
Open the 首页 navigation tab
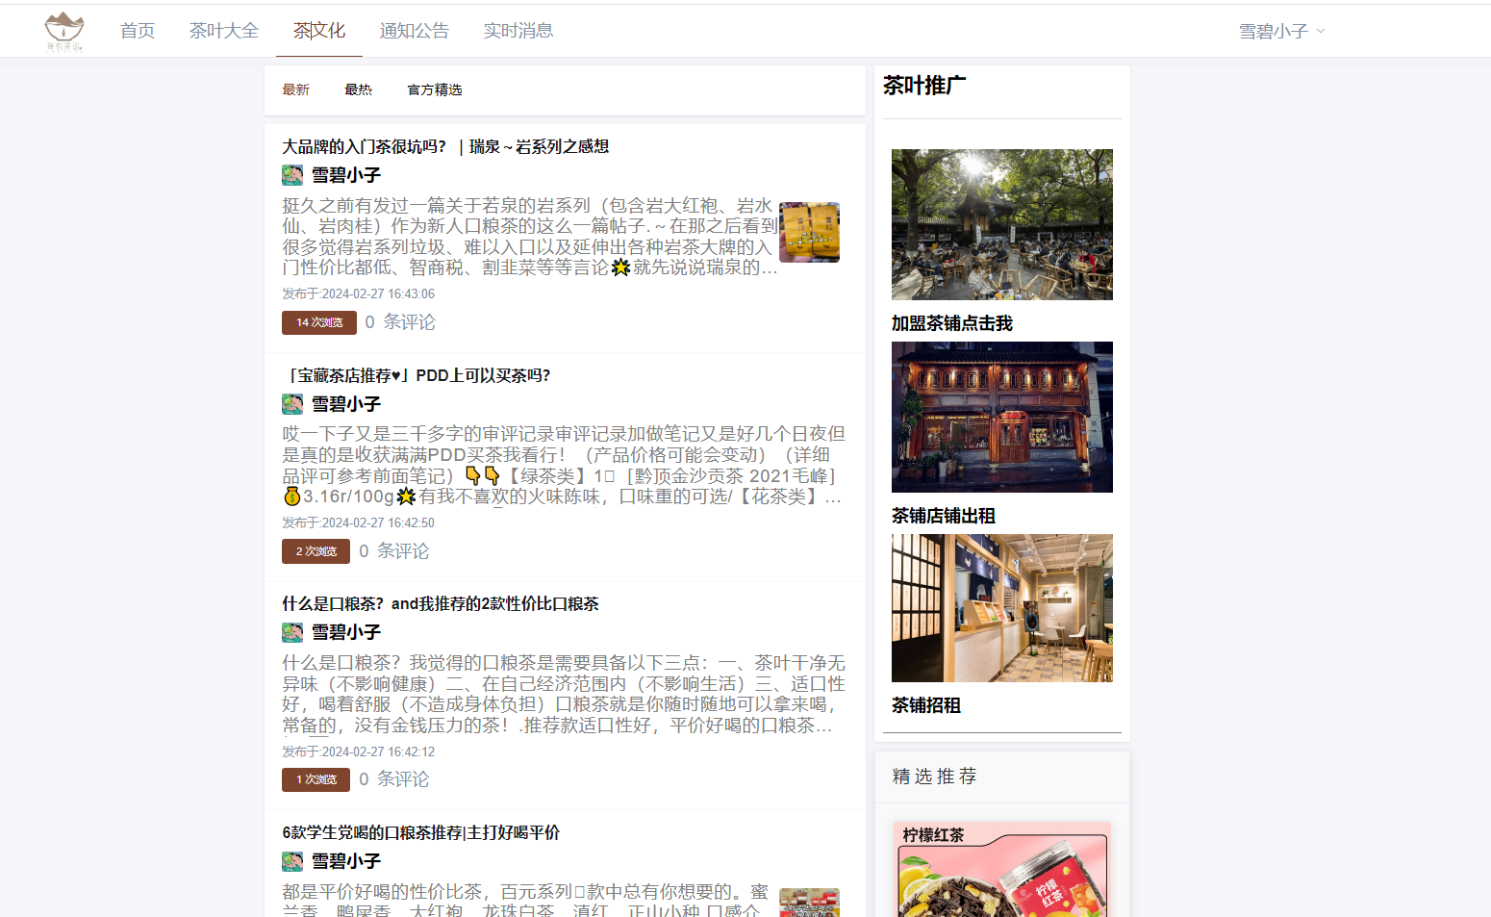[x=138, y=31]
